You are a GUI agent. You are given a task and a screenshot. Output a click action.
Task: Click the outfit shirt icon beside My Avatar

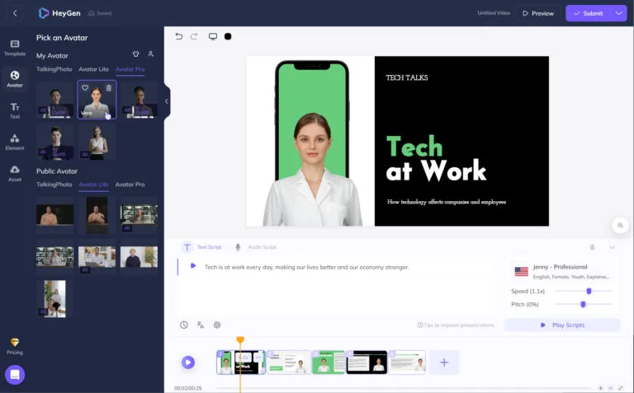pyautogui.click(x=136, y=54)
